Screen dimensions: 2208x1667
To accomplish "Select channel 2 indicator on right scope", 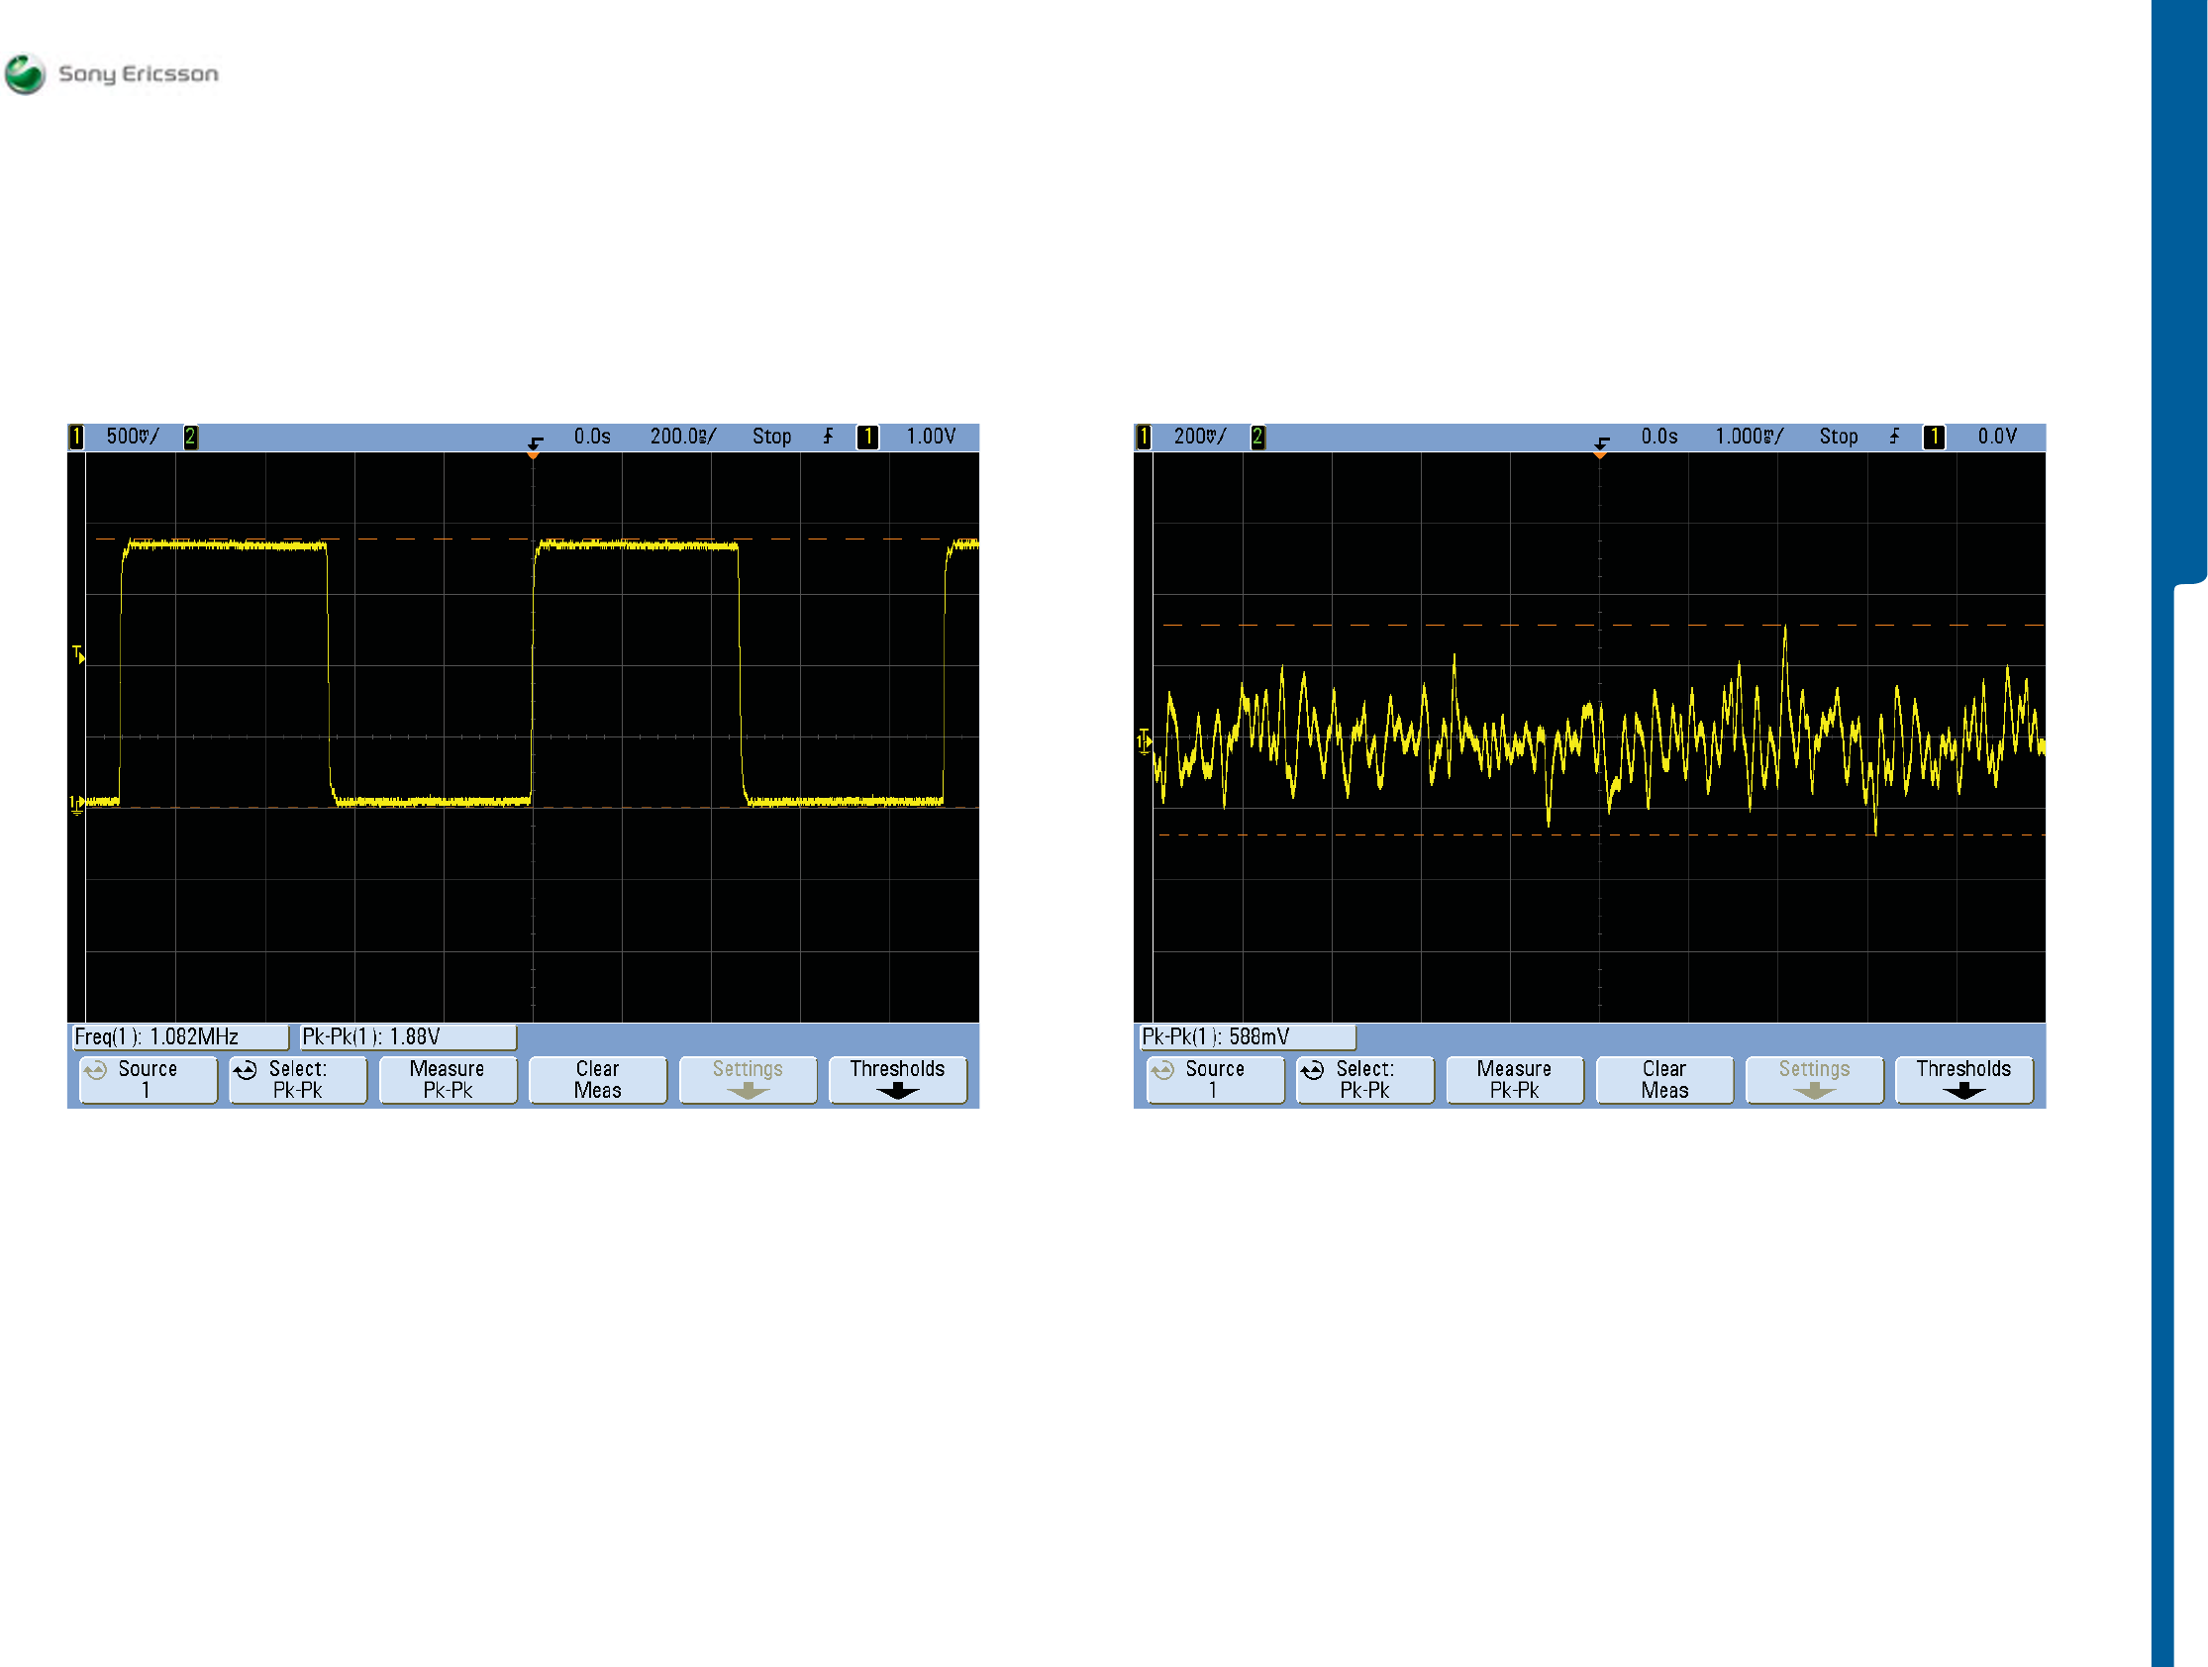I will coord(1257,437).
